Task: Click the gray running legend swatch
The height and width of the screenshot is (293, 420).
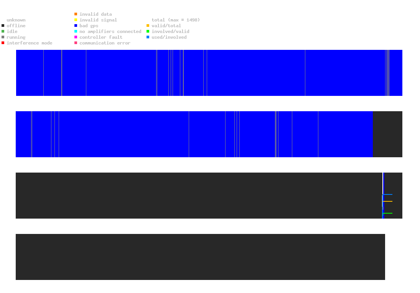Action: [3, 37]
